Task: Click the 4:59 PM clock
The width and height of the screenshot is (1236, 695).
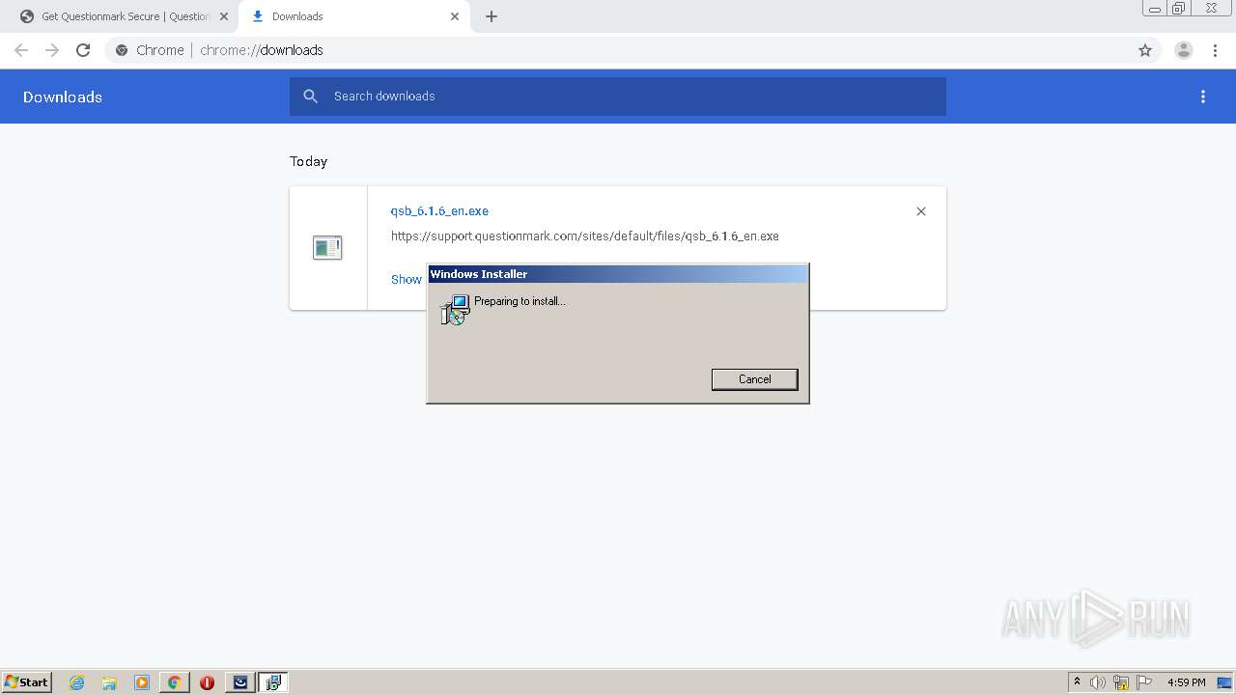Action: [1186, 682]
